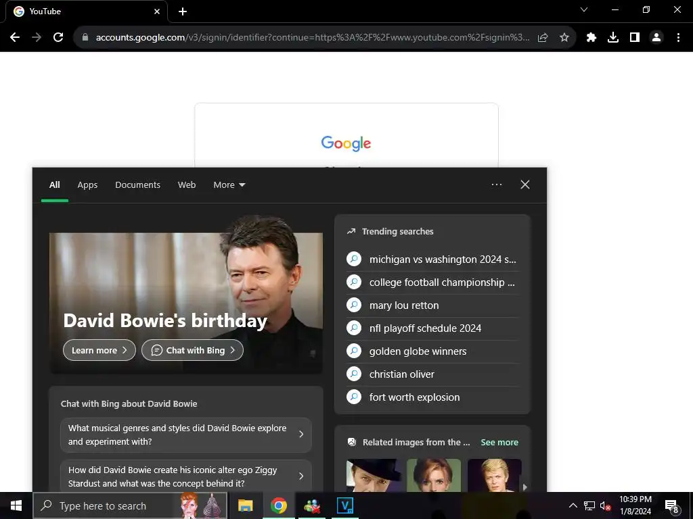Viewport: 693px width, 519px height.
Task: Toggle the Chrome side panel
Action: point(635,38)
